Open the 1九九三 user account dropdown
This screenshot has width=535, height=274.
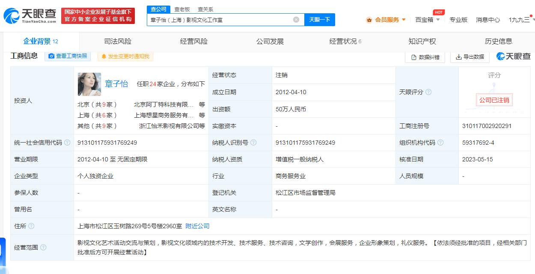[x=521, y=20]
